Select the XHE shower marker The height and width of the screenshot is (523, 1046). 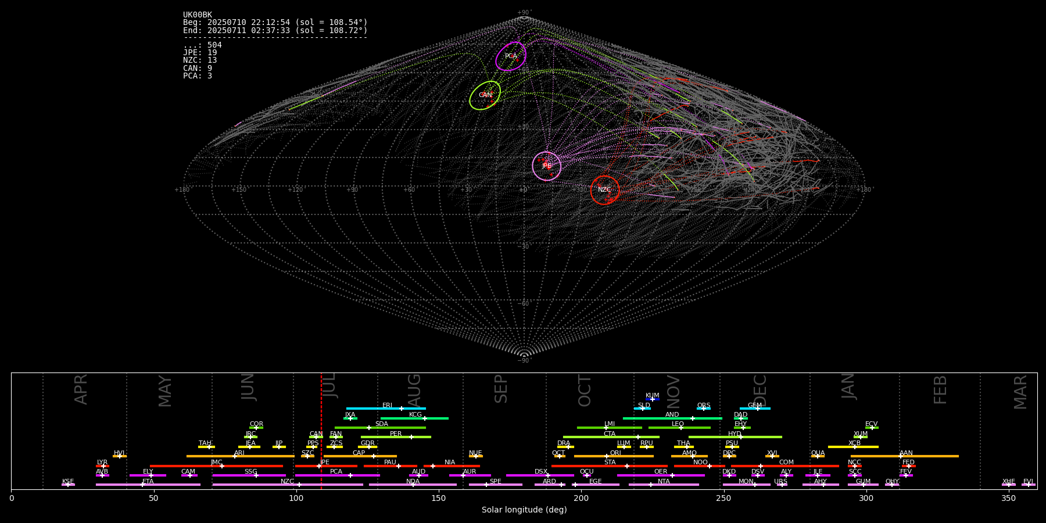[1009, 485]
